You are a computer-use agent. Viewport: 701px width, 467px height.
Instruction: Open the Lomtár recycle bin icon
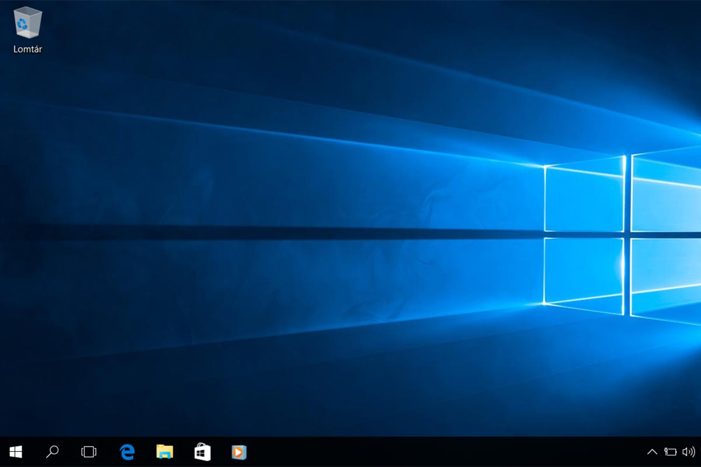[27, 23]
